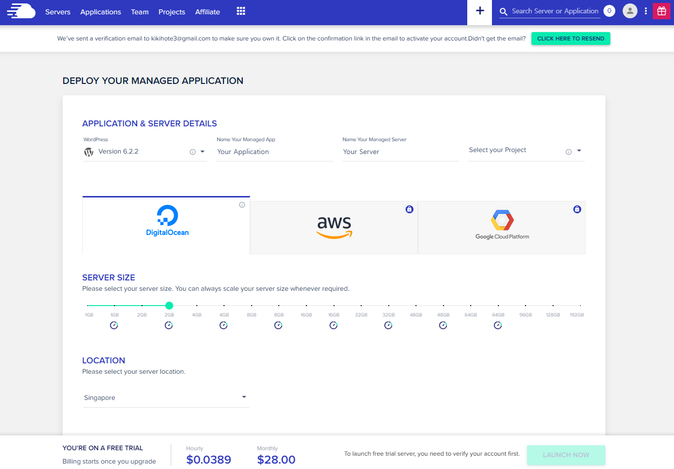The height and width of the screenshot is (469, 674).
Task: Open the three-dot more options menu
Action: pos(645,11)
